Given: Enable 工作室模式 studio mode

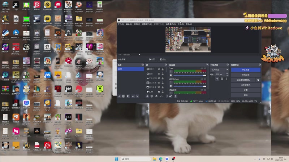Looking at the screenshot, I should (246, 85).
